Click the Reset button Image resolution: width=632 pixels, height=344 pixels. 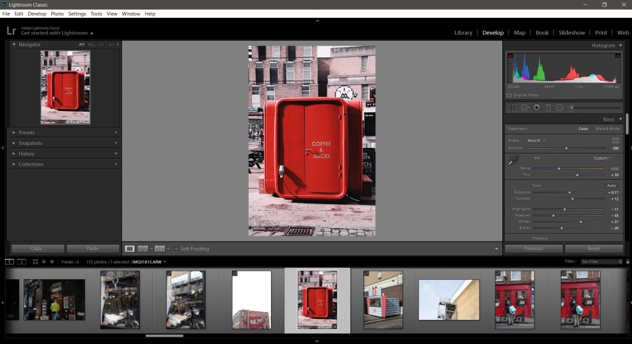[593, 248]
